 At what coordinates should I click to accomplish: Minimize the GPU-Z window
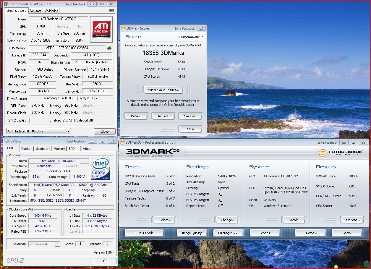tap(92, 4)
